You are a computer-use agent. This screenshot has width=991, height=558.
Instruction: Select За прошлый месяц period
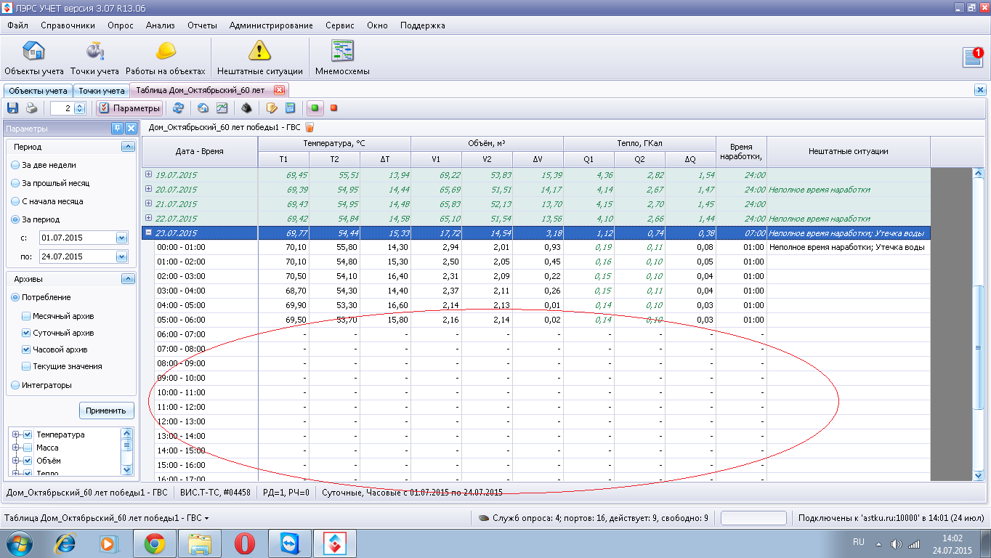click(49, 183)
